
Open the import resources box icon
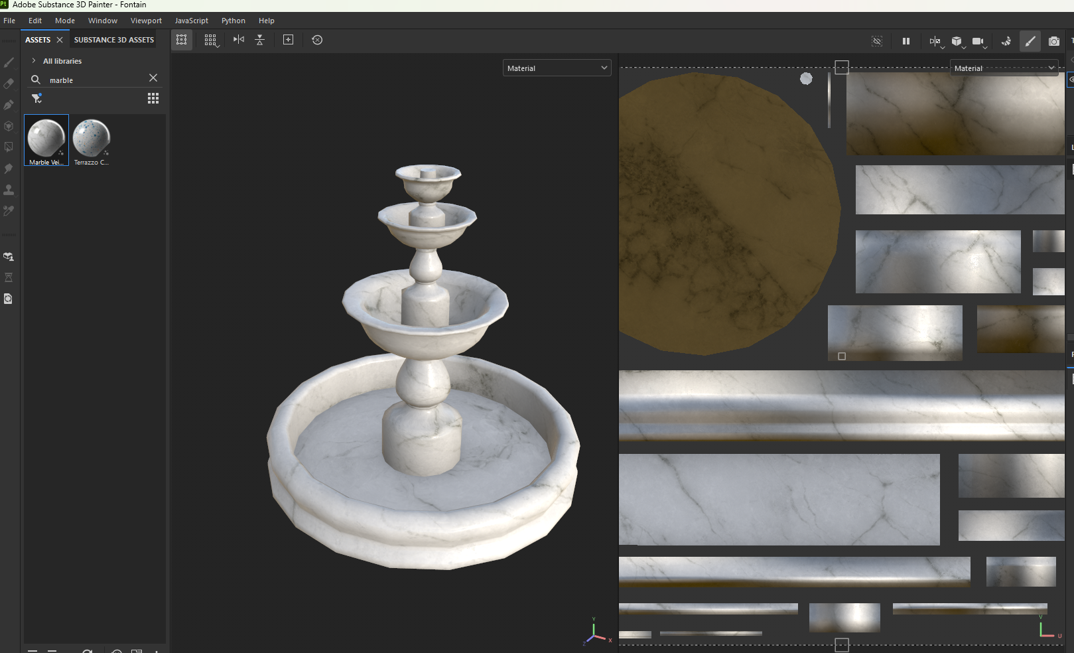9,256
